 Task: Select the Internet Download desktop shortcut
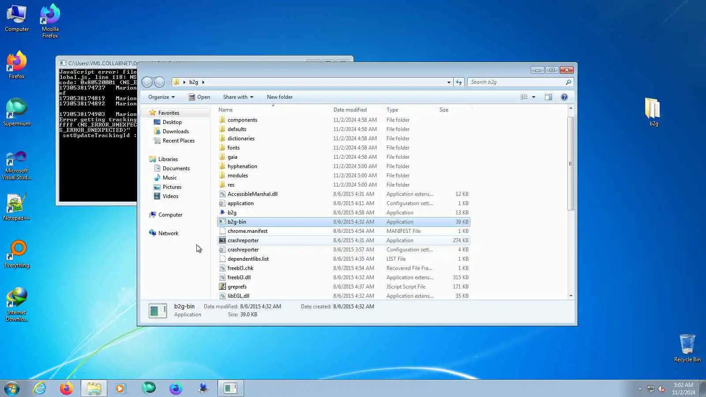17,304
